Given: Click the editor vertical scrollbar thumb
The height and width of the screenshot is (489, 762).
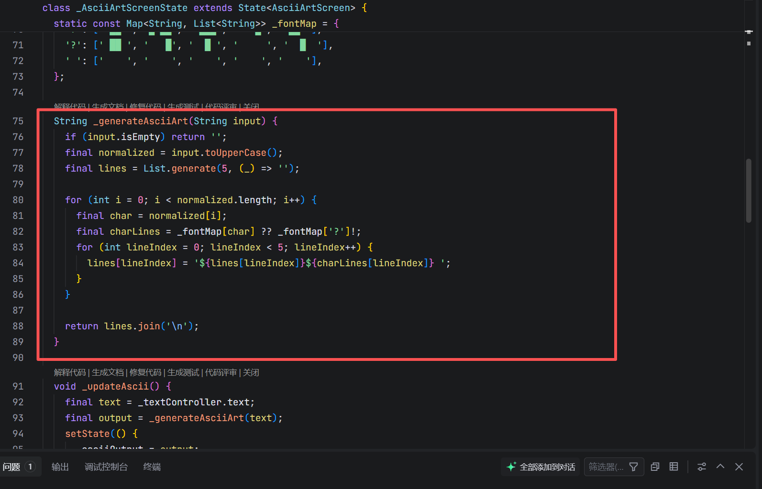Looking at the screenshot, I should coord(749,190).
